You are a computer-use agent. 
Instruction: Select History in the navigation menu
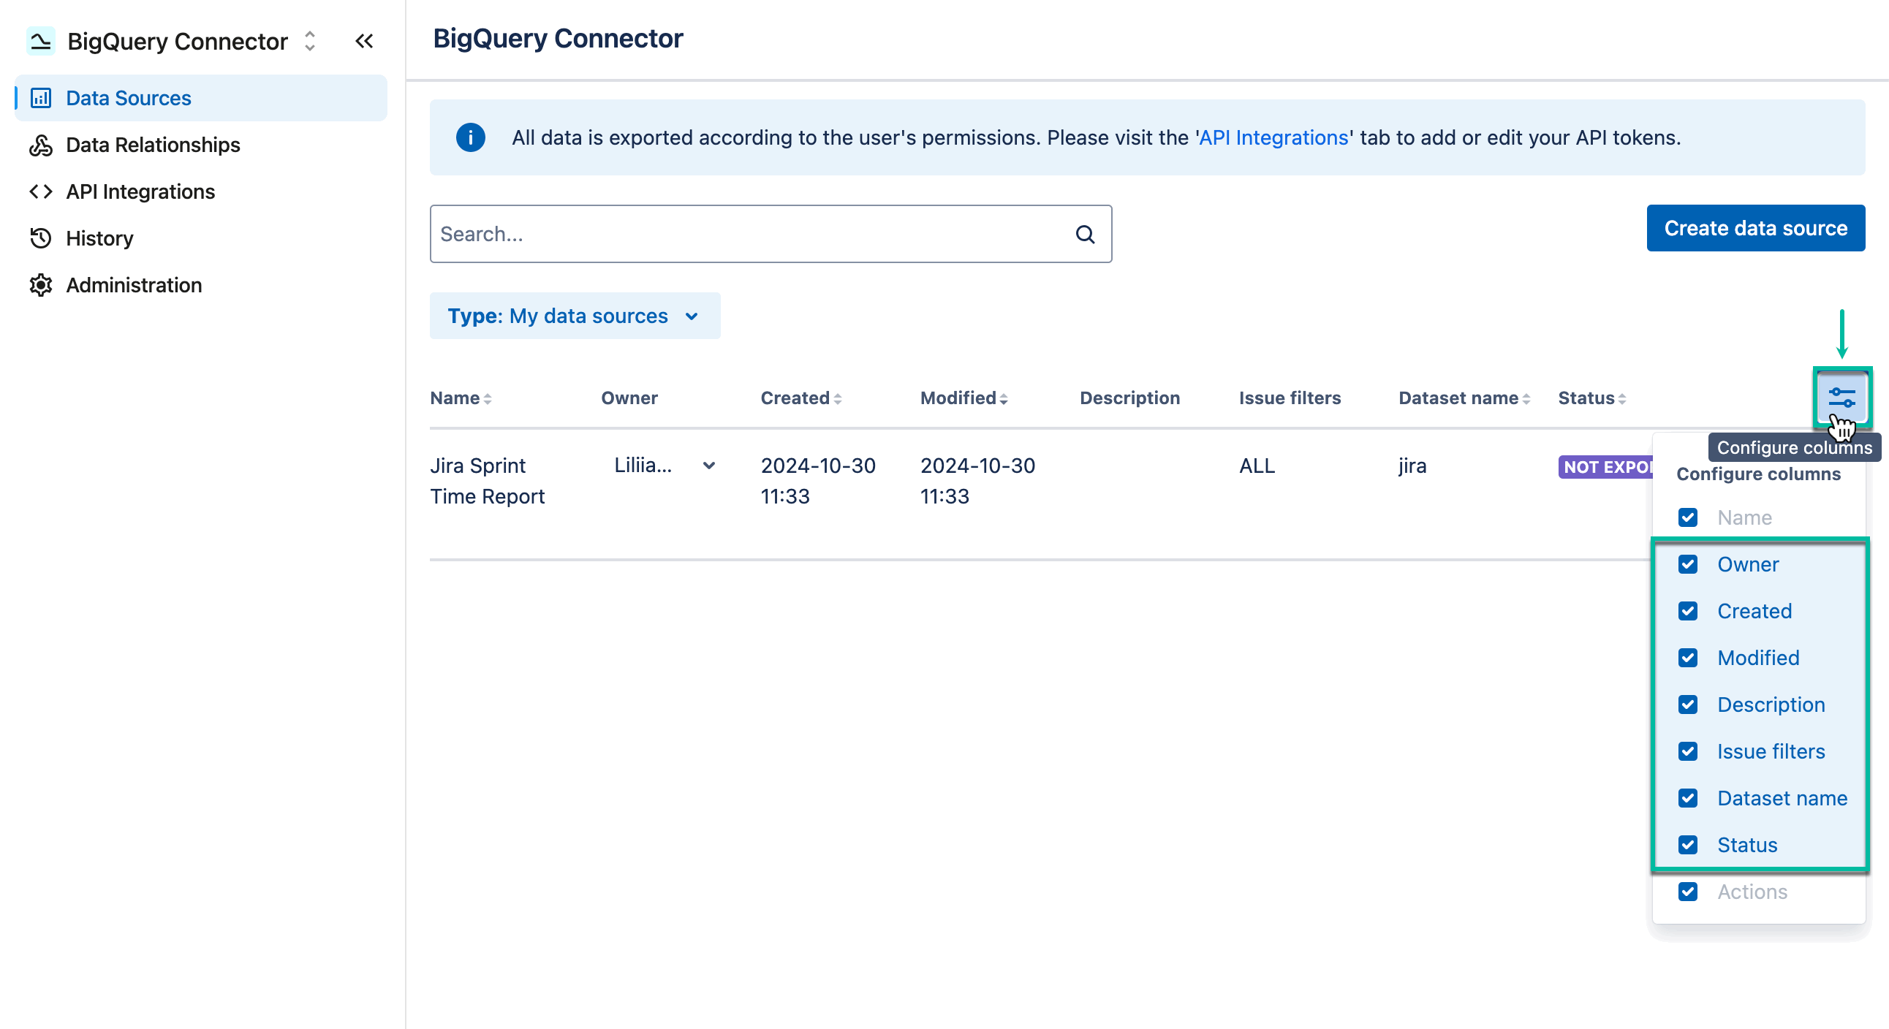click(x=99, y=238)
